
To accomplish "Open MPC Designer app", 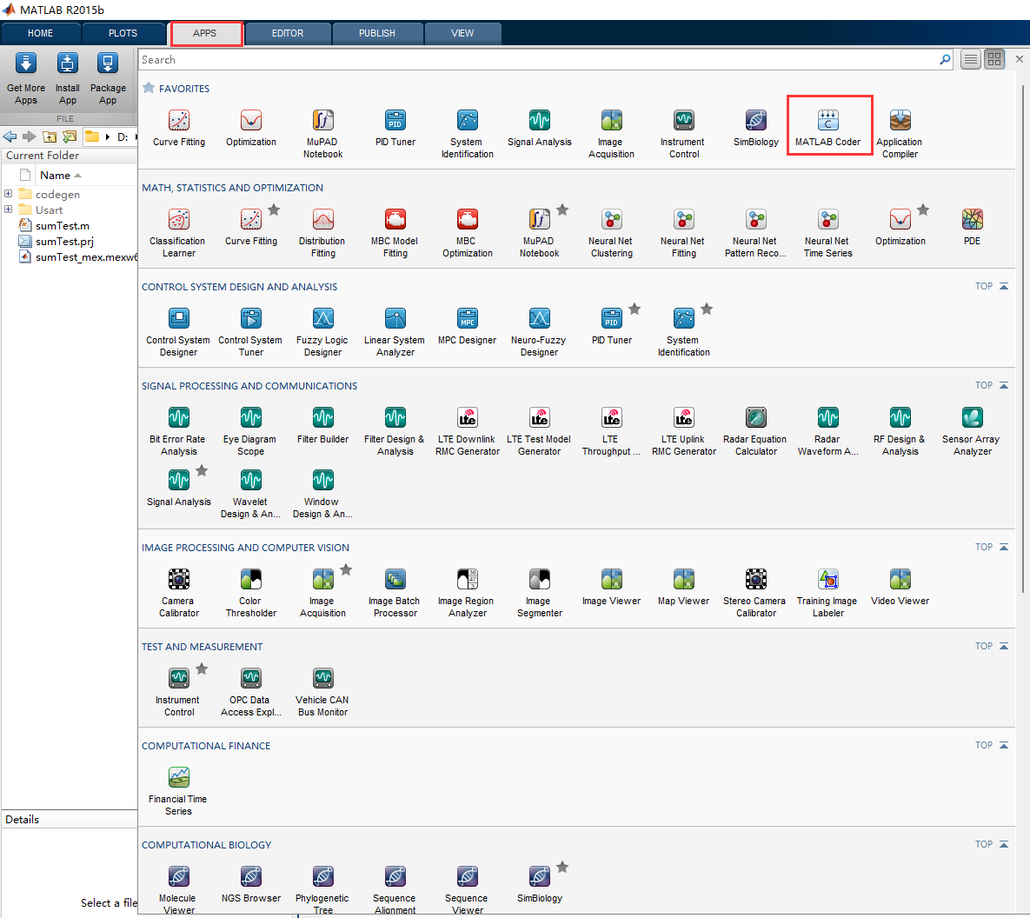I will coord(467,326).
